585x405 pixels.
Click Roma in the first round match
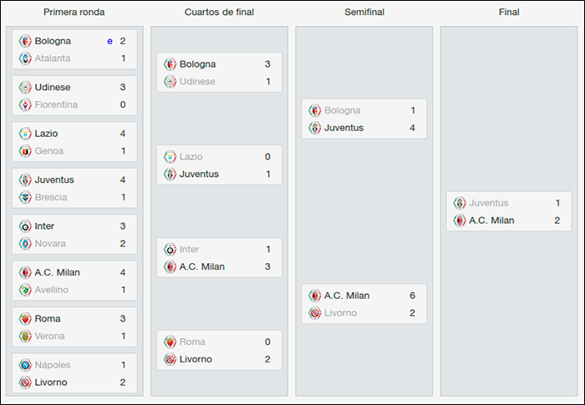(48, 318)
